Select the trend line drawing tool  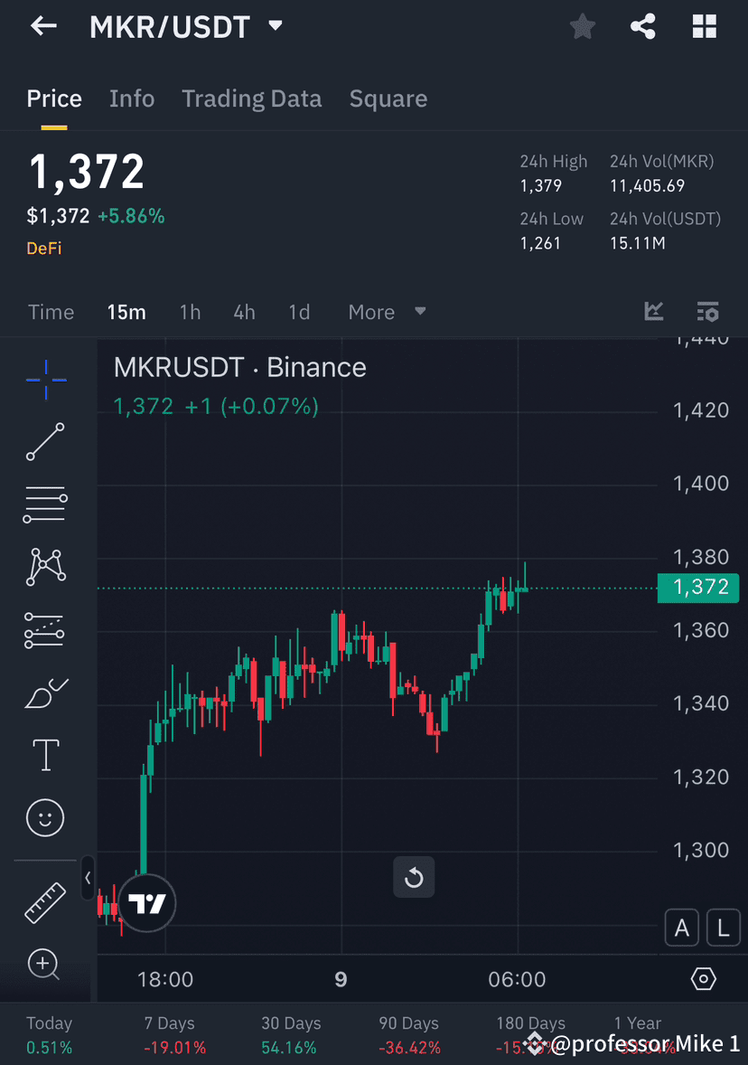tap(44, 442)
